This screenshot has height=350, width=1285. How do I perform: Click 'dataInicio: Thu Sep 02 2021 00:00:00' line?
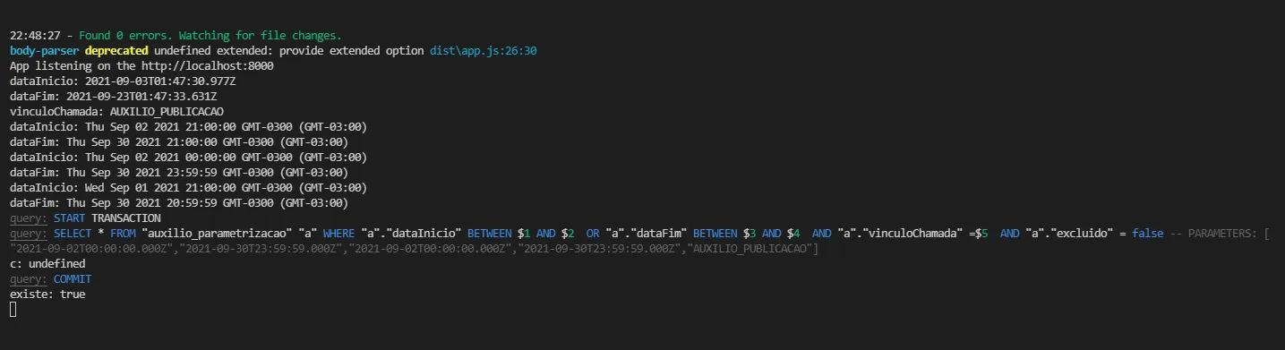tap(188, 158)
